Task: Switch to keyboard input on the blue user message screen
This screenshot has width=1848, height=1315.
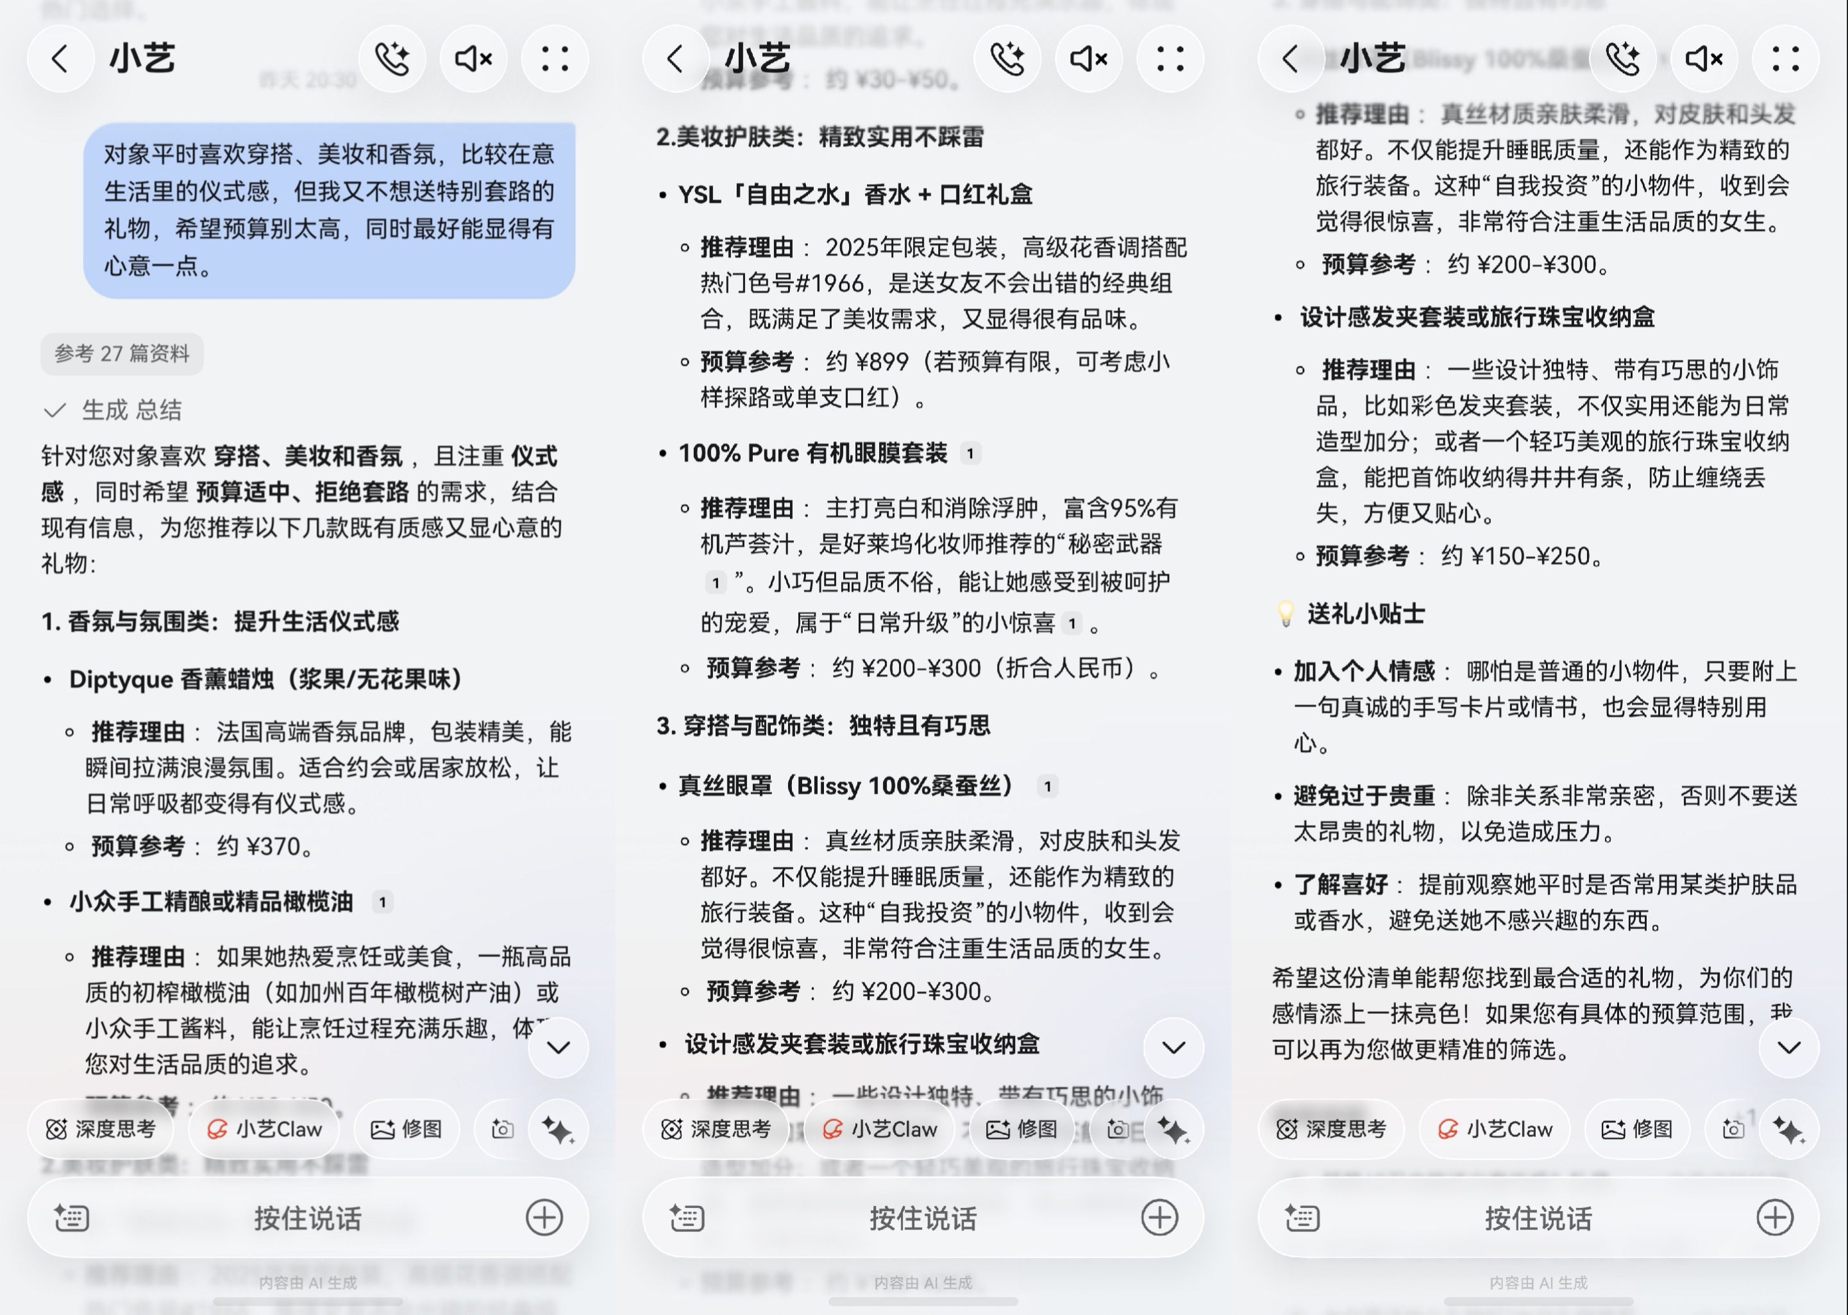Action: (x=71, y=1218)
